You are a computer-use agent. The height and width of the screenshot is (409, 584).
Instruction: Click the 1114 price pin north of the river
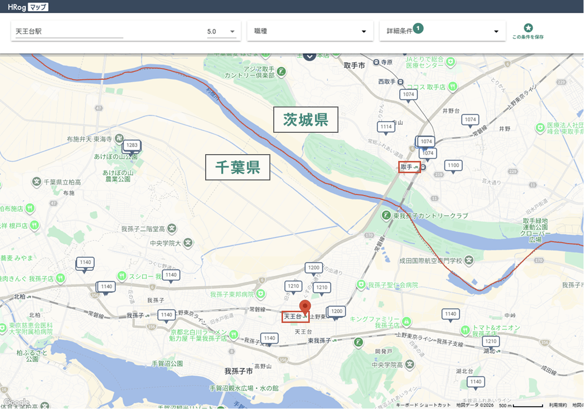[386, 127]
